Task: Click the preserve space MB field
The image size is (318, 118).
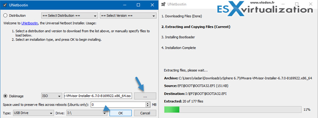Action: [x=118, y=105]
